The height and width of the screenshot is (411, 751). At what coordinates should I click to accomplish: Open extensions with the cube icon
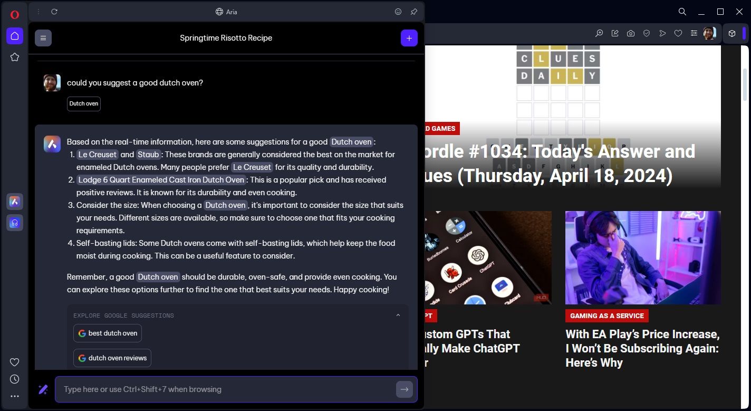(732, 33)
